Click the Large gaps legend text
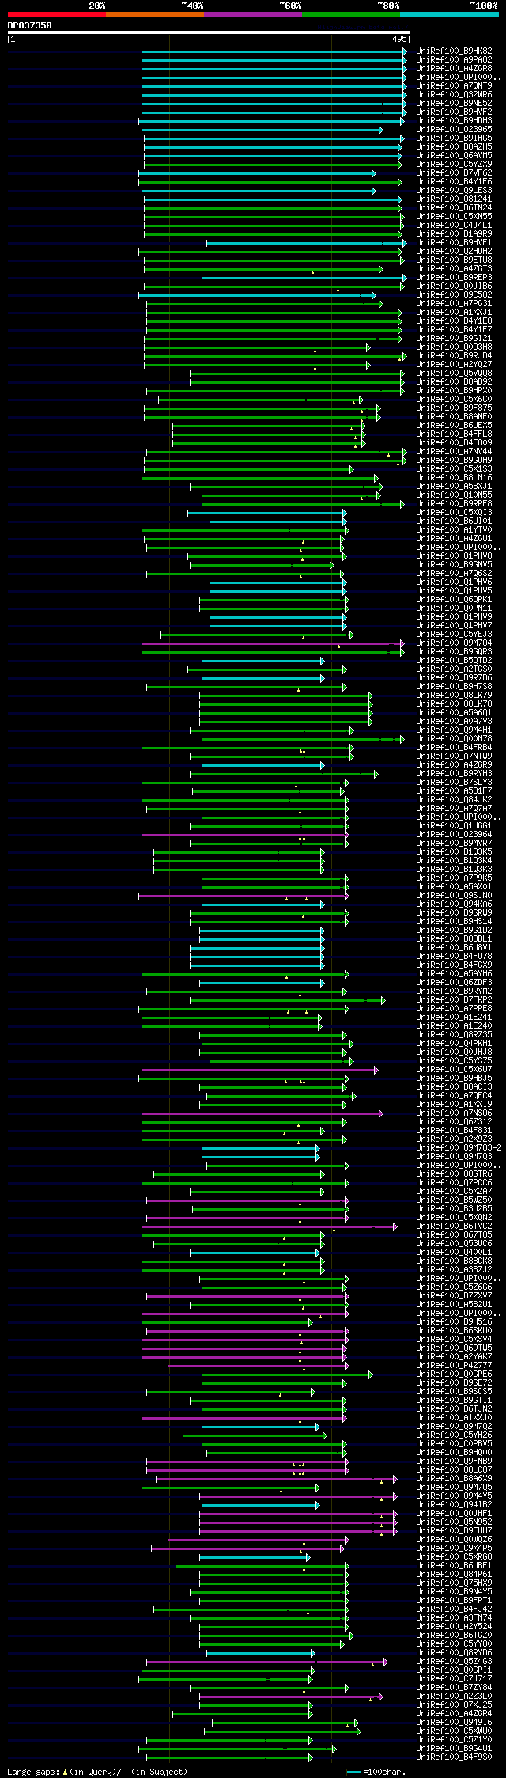Screen dimensions: 506x1778 tap(97, 1771)
